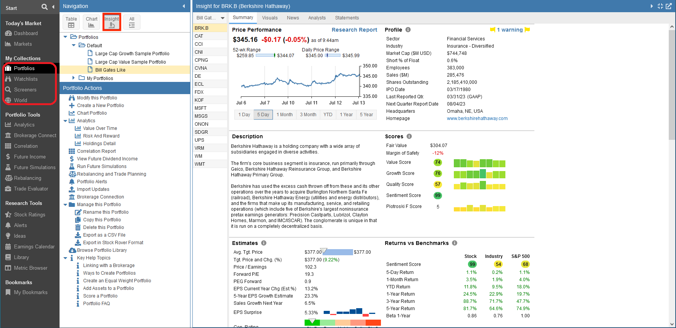
Task: Select the Insight view icon
Action: (112, 22)
